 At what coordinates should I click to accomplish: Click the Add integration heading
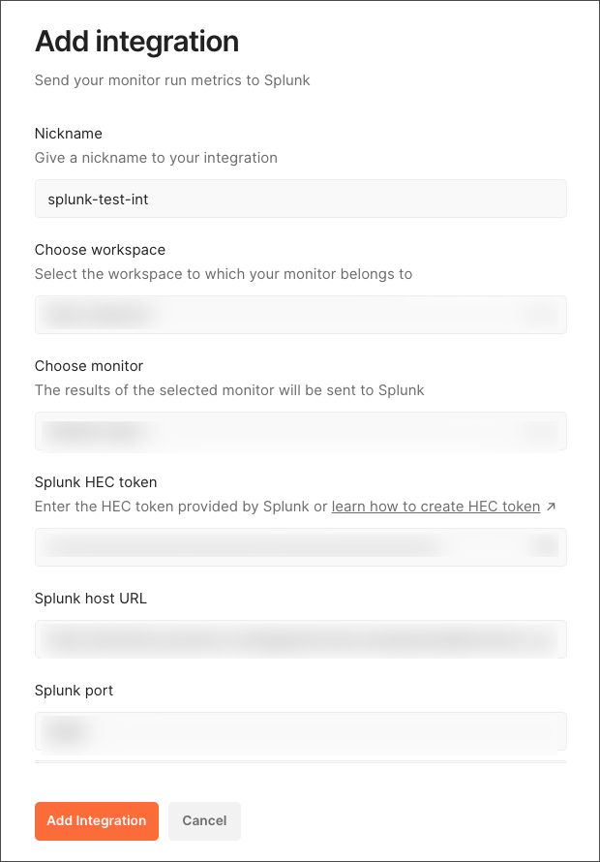[136, 42]
